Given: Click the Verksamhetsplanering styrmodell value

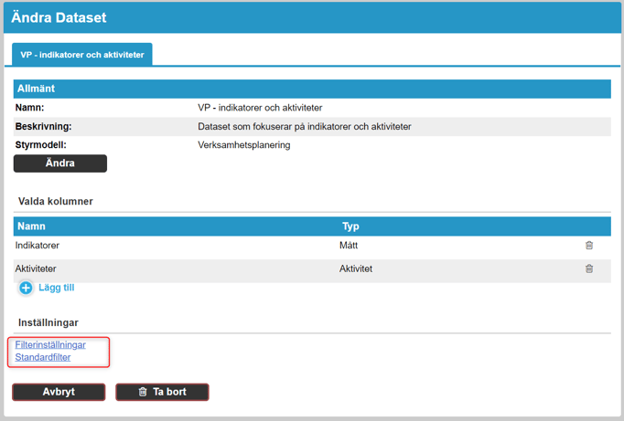Looking at the screenshot, I should coord(243,144).
